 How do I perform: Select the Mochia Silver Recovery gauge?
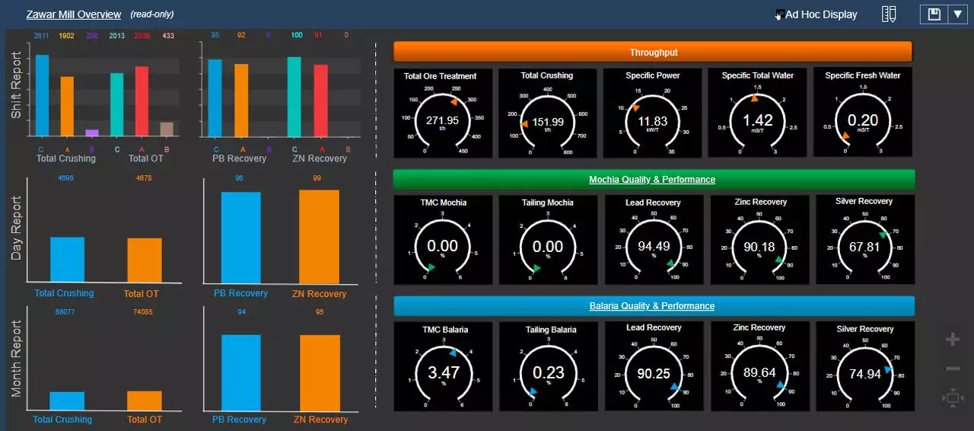coord(864,240)
